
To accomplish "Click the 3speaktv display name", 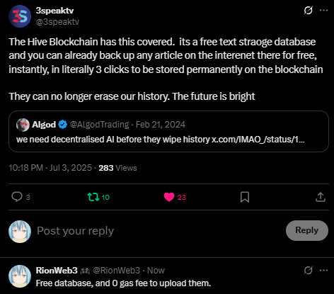I will (x=54, y=11).
